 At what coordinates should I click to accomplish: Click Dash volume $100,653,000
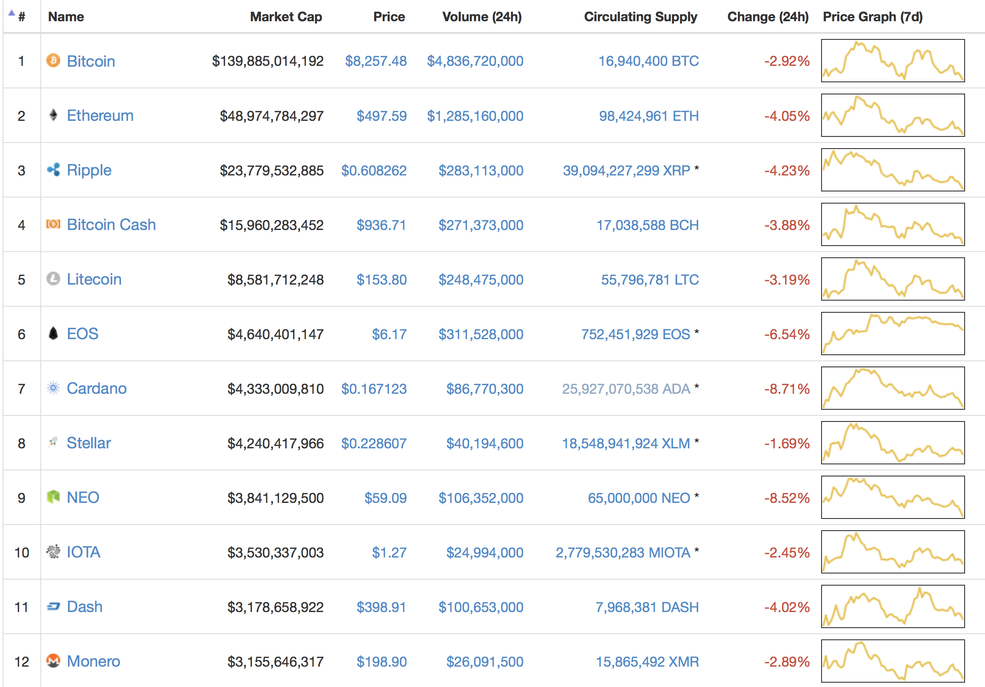click(x=481, y=607)
